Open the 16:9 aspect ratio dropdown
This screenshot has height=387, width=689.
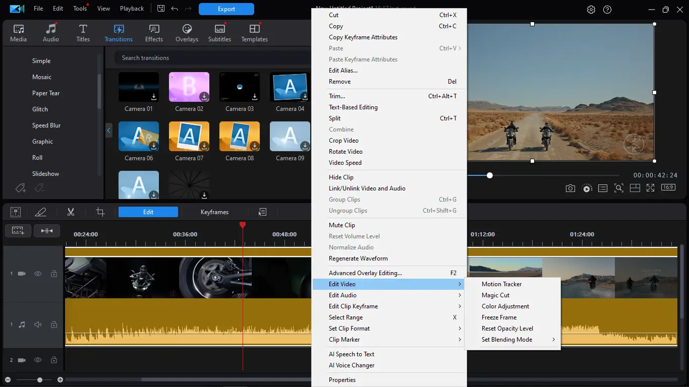[x=668, y=188]
